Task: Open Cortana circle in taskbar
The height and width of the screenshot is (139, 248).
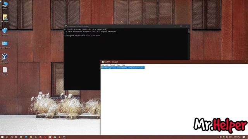Action: coord(12,137)
